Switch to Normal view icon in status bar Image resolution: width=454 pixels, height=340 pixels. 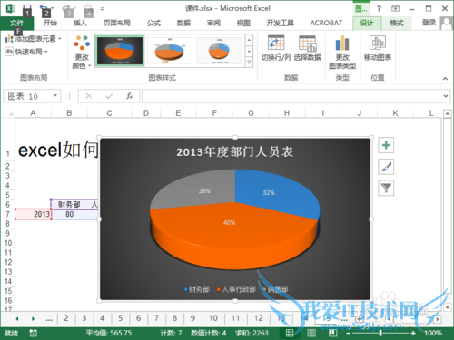290,333
